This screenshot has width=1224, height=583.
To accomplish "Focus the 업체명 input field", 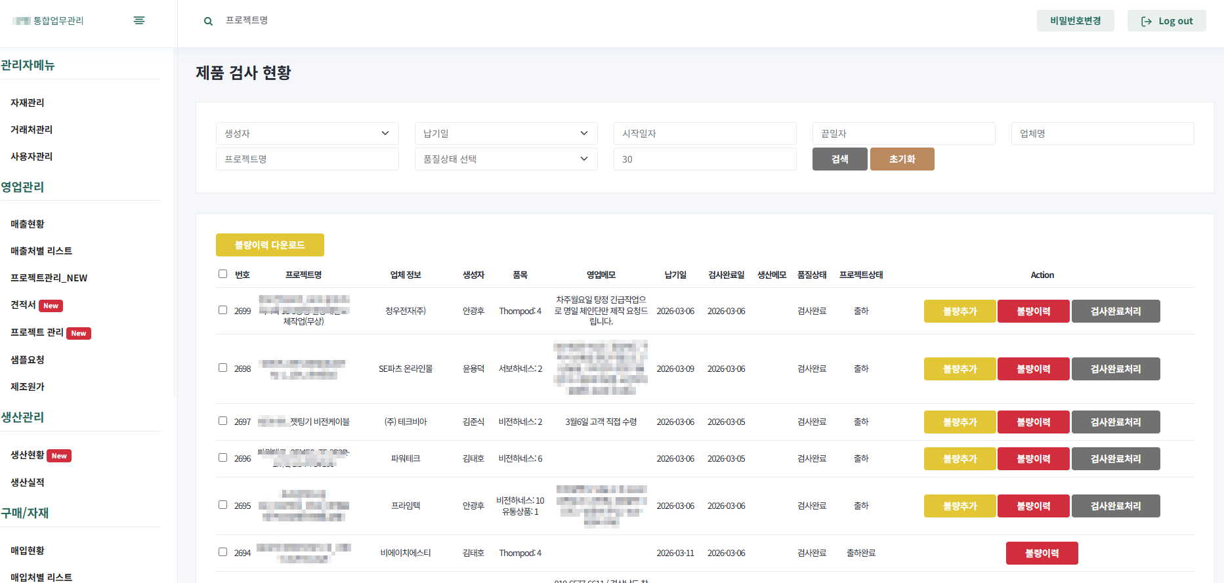I will [1102, 133].
